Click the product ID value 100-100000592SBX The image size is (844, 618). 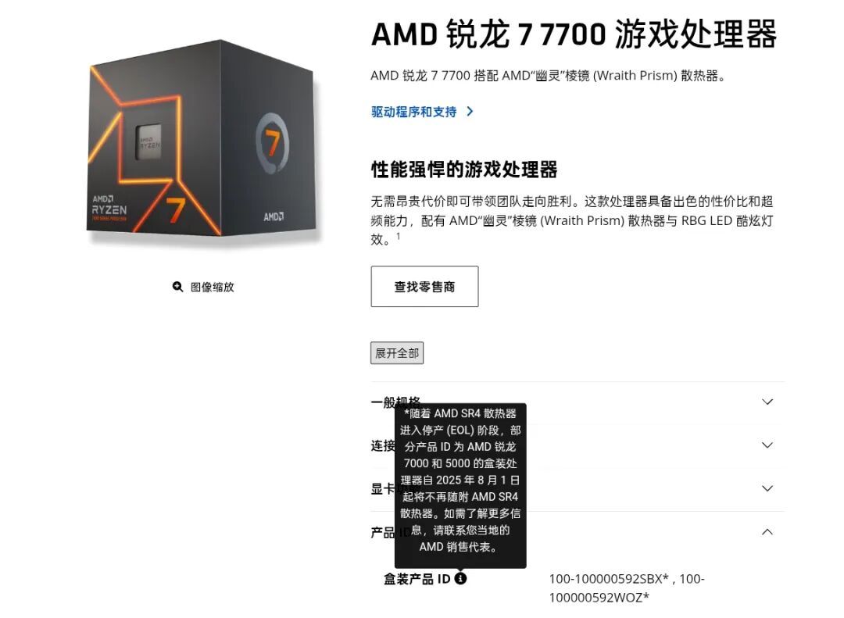coord(608,579)
